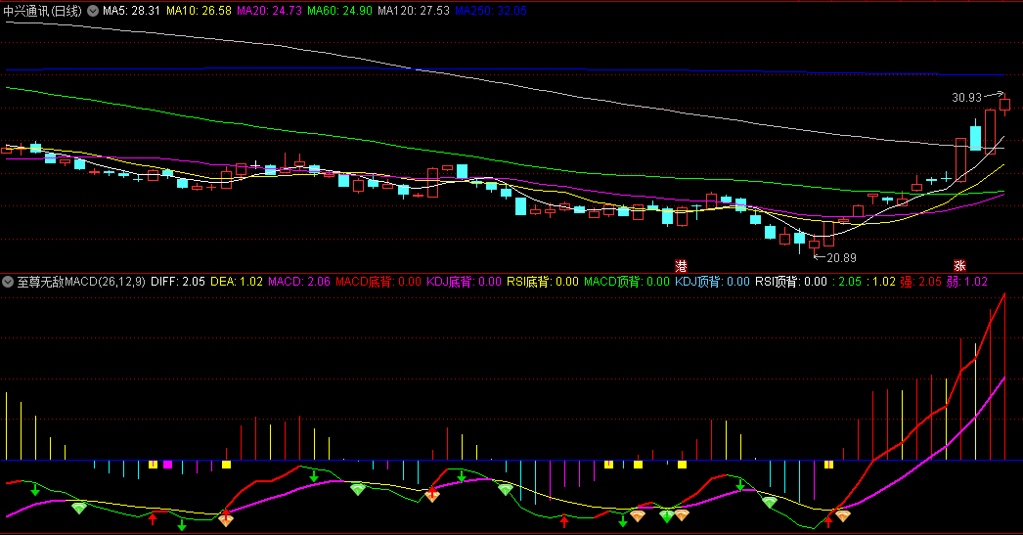The height and width of the screenshot is (535, 1023).
Task: Click the MACD顶背: 0.00 label
Action: [x=627, y=282]
